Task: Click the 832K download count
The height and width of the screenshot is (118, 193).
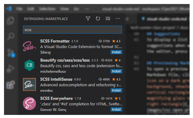Action: pyautogui.click(x=107, y=60)
